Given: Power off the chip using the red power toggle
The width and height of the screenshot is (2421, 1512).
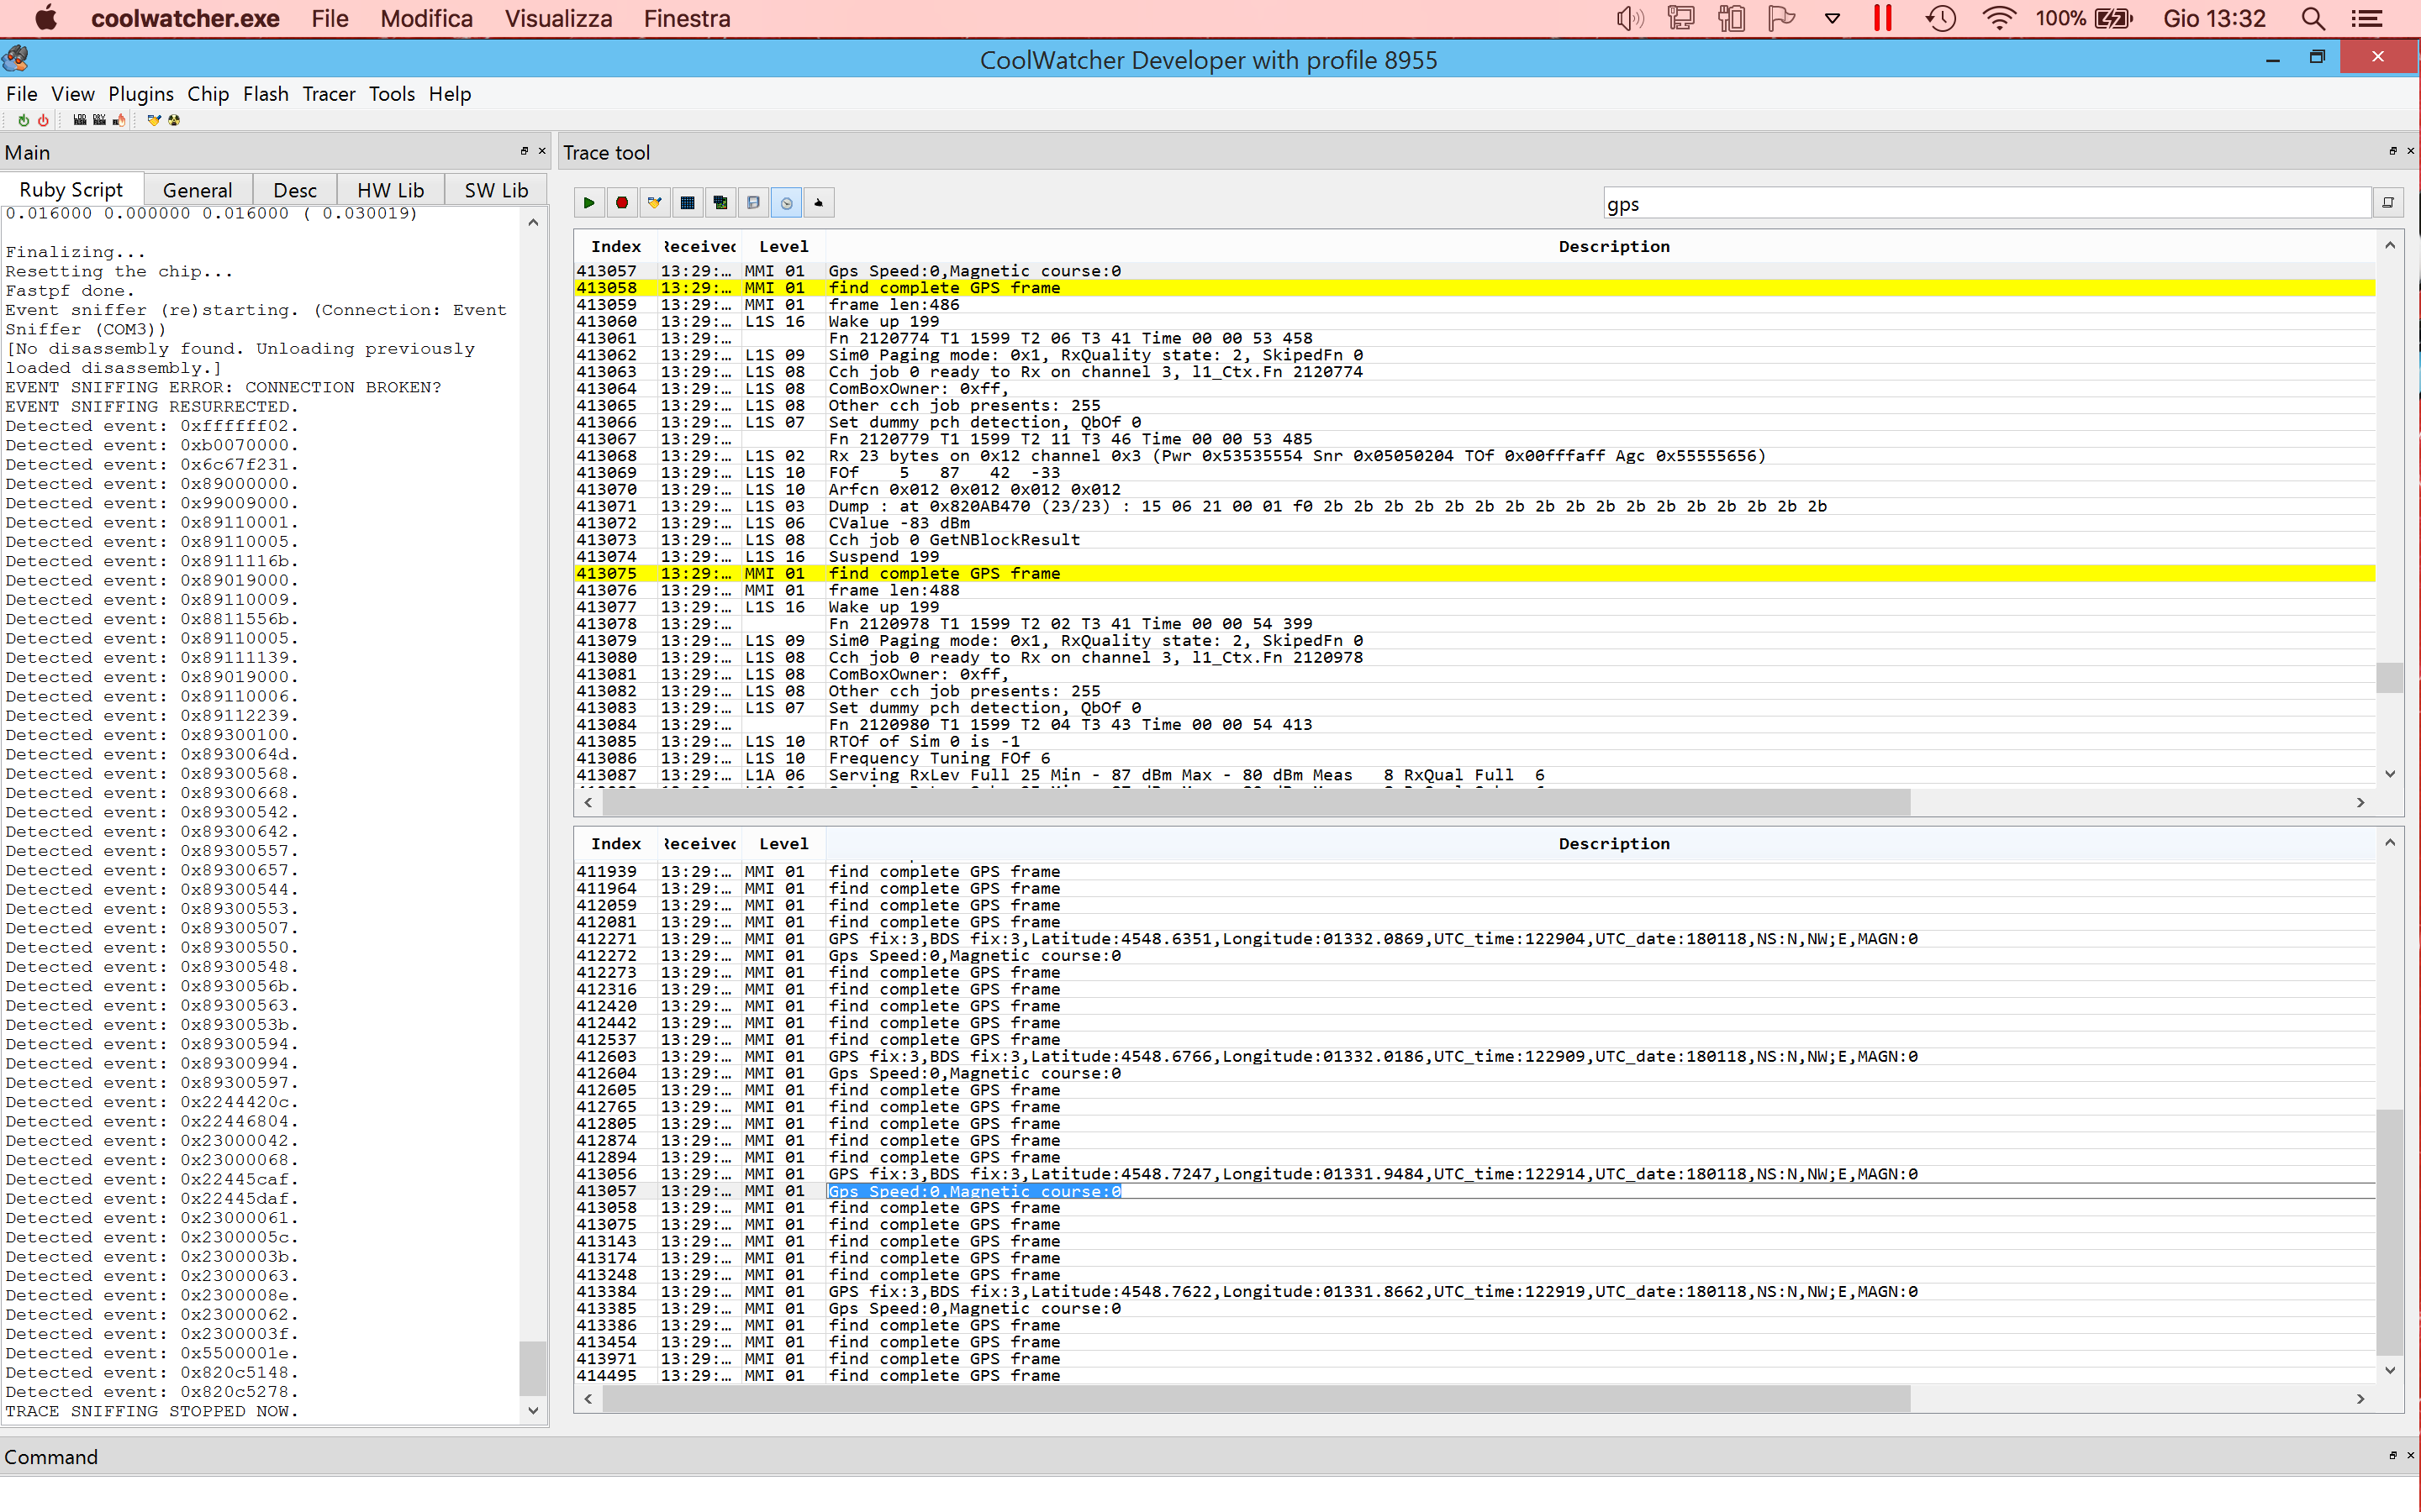Looking at the screenshot, I should (43, 120).
